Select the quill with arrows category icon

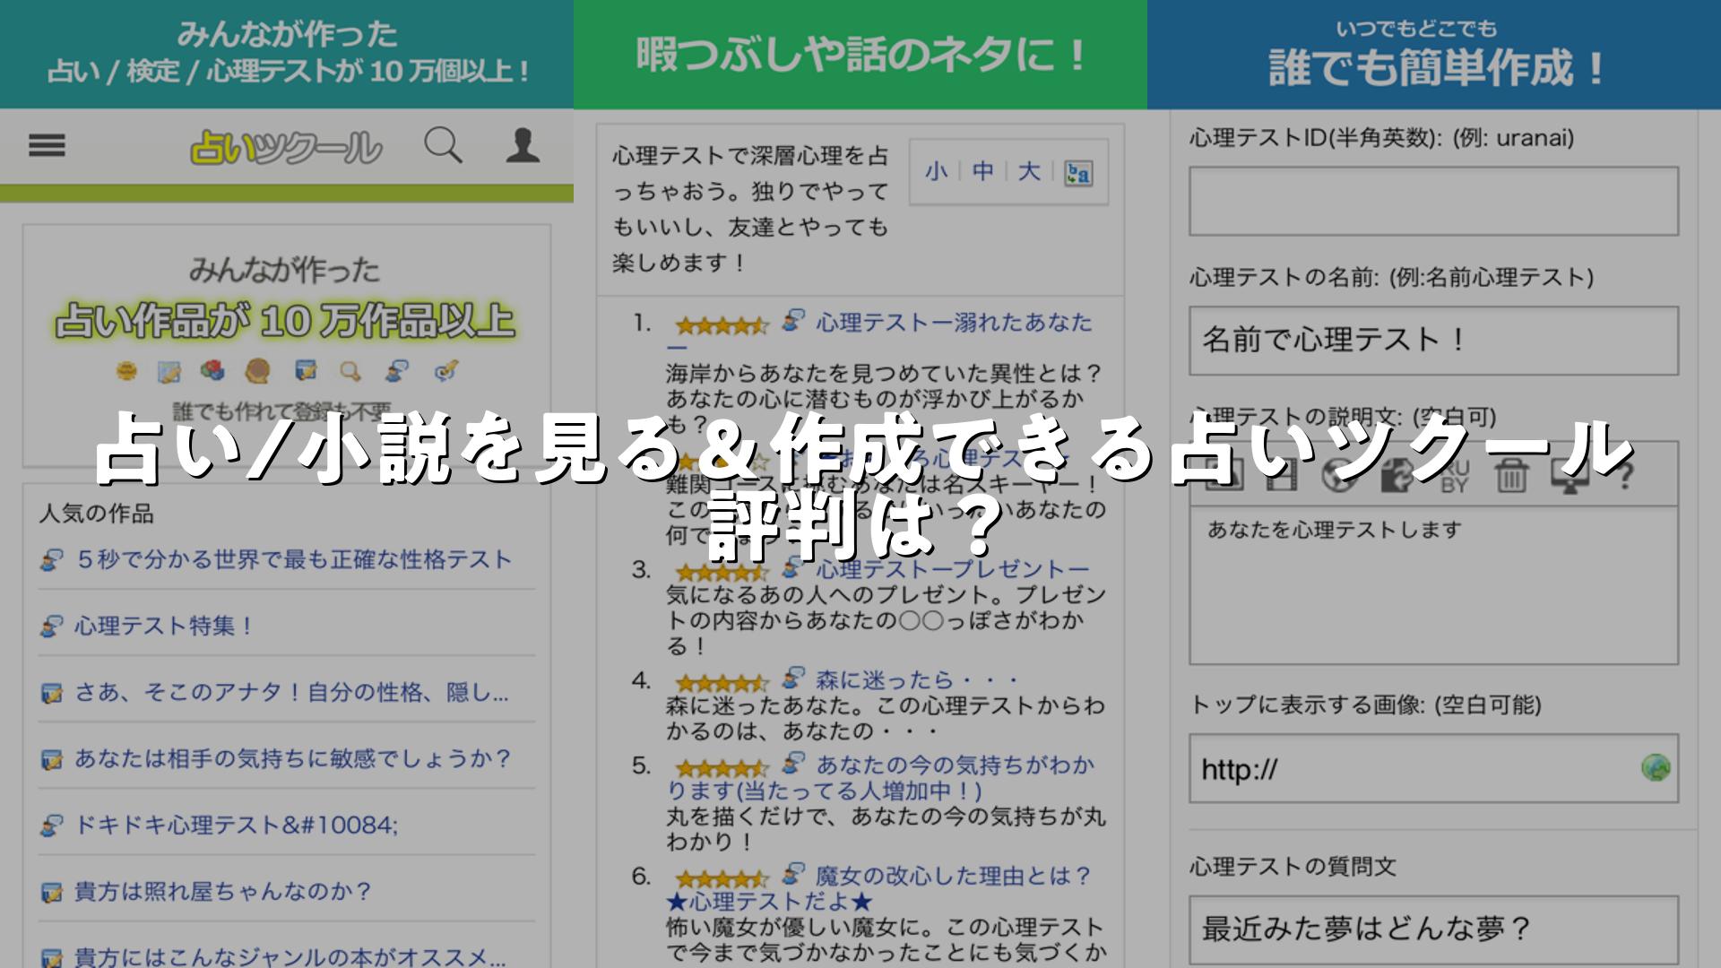coord(445,370)
